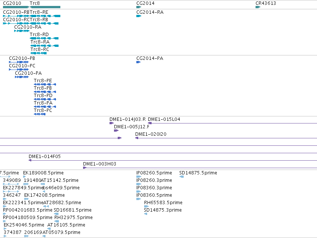
Task: Select the EK227849.5prime EST label
Action: [23, 188]
